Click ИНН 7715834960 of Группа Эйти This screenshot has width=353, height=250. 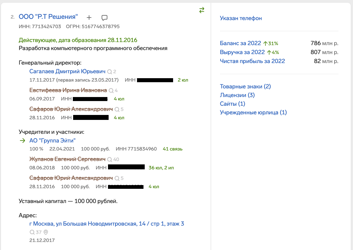136,149
